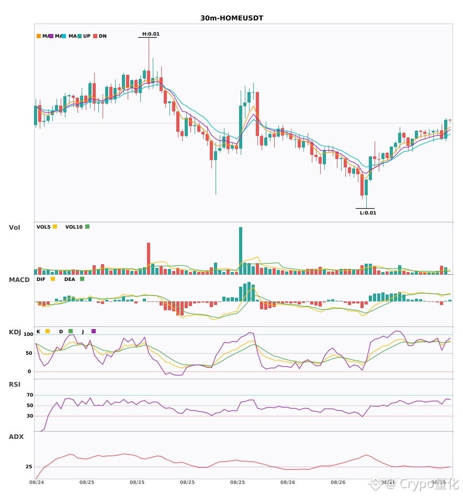This screenshot has width=463, height=497.
Task: Select the green D legend swatch
Action: (71, 331)
